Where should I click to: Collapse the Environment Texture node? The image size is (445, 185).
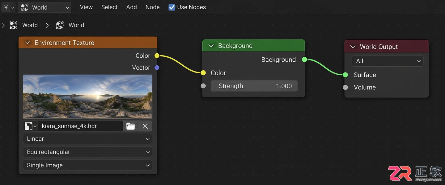(x=27, y=43)
